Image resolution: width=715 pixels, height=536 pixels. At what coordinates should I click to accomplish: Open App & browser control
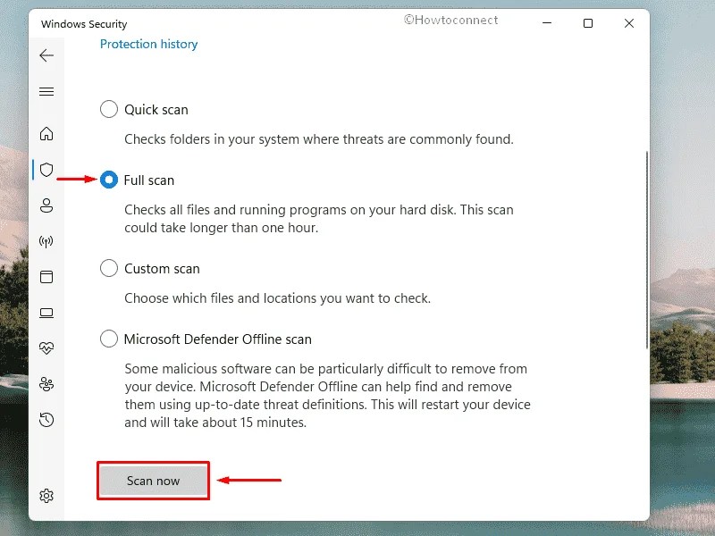tap(46, 277)
